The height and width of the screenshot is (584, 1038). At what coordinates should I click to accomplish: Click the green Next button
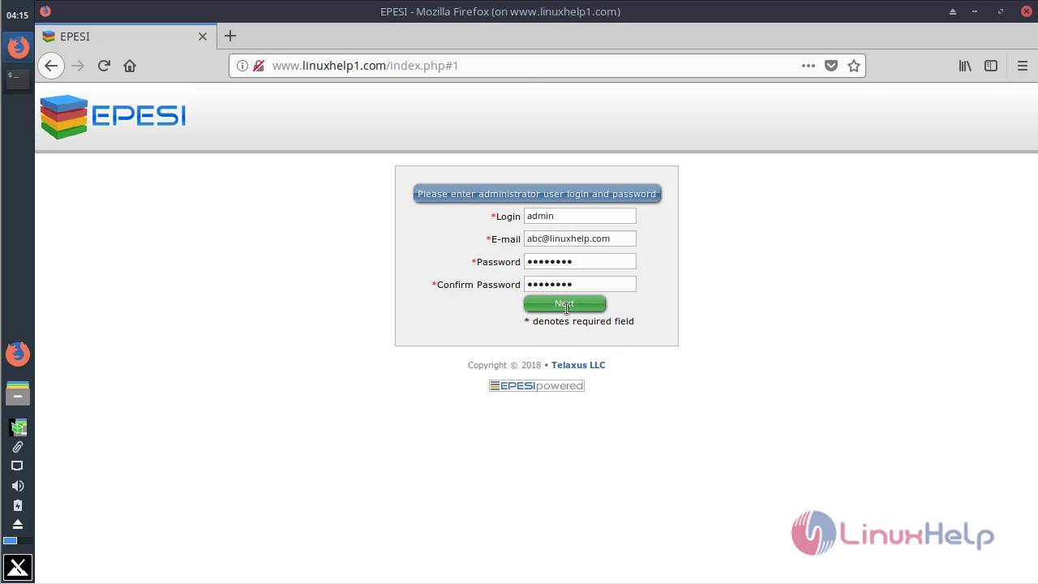pos(564,303)
